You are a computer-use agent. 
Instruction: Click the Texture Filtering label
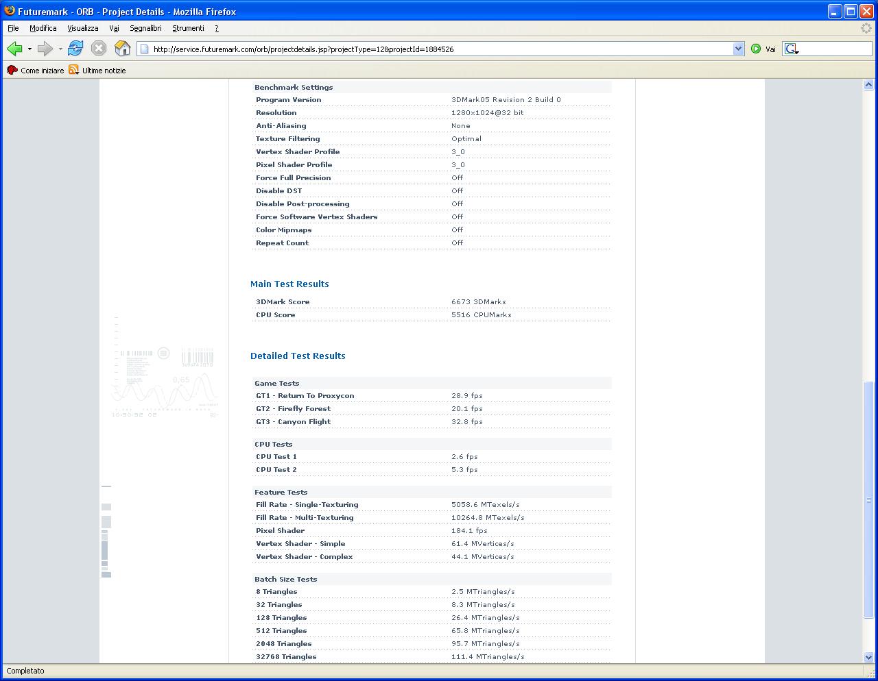288,138
